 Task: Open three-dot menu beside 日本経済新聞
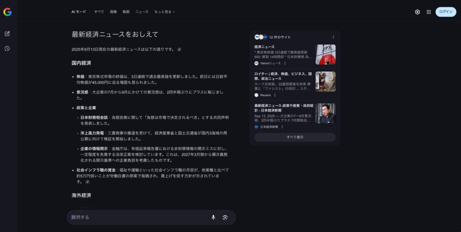(282, 127)
